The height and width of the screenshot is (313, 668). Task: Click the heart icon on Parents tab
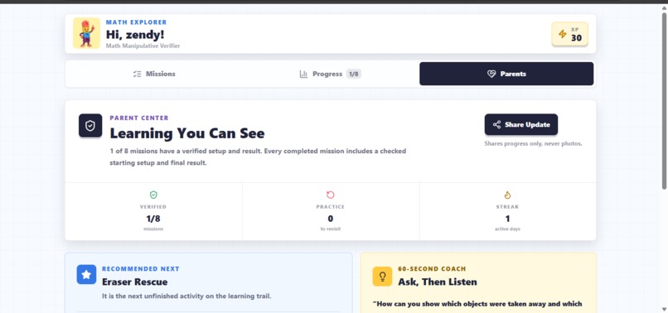491,74
